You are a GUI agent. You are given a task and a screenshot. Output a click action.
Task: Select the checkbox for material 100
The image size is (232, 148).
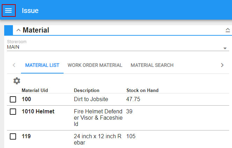click(13, 99)
